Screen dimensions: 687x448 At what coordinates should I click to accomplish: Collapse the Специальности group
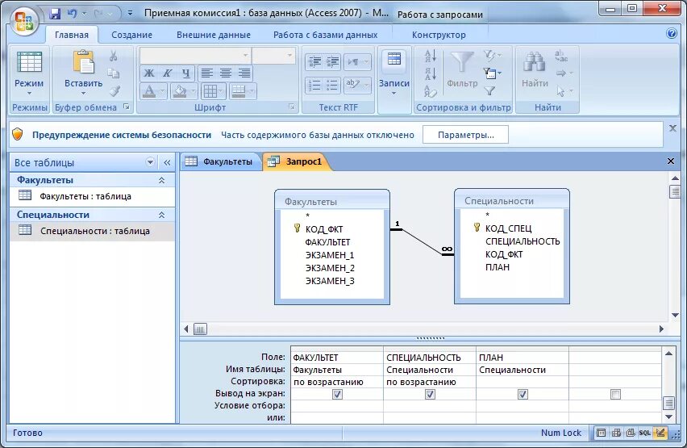162,215
